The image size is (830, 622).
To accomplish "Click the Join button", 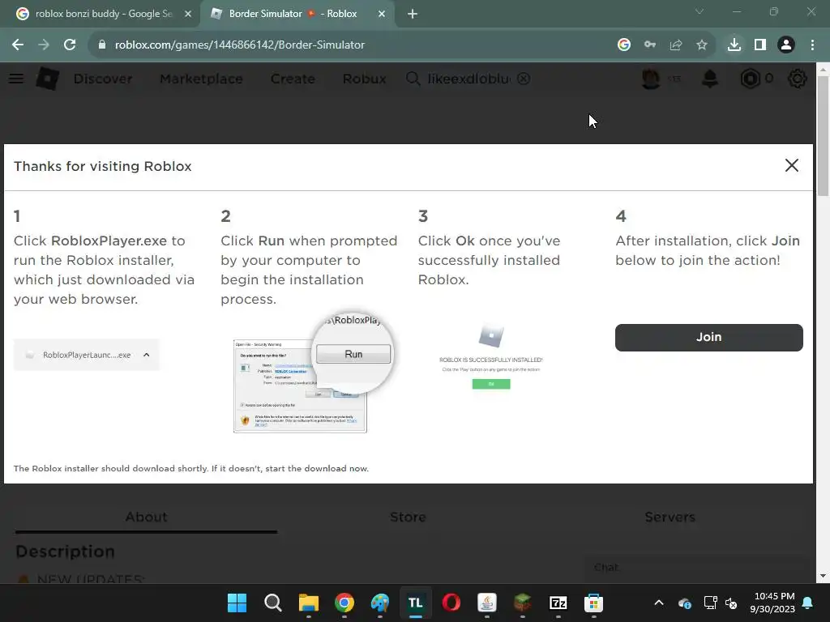I will click(708, 338).
